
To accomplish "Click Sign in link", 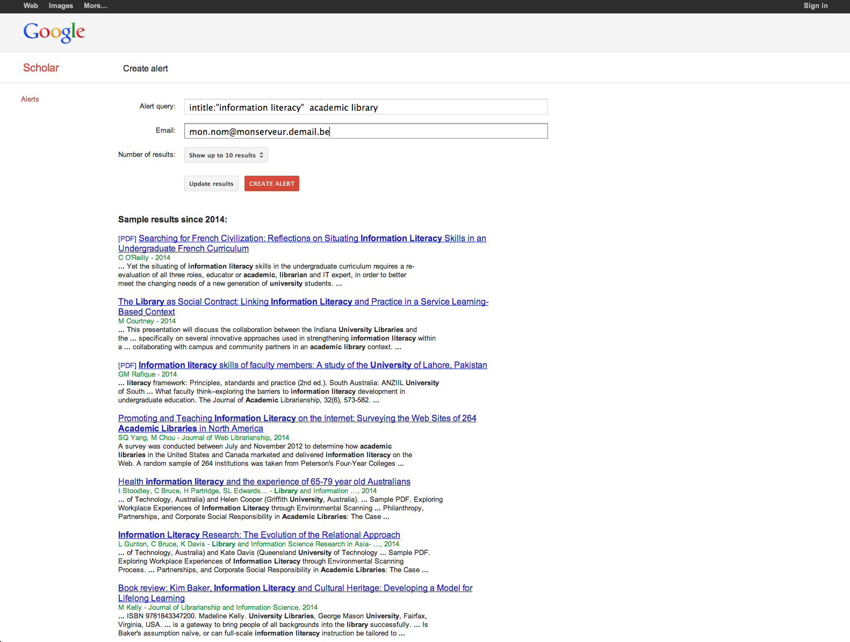I will (x=816, y=6).
